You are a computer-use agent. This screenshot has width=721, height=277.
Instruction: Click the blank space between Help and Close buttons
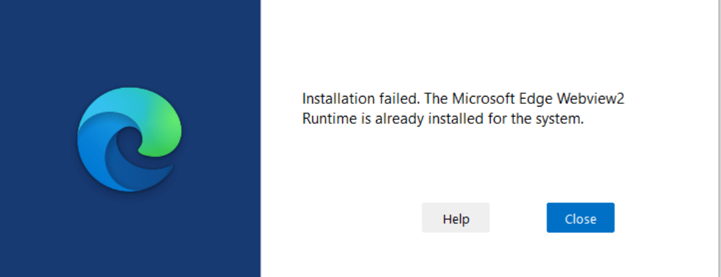pyautogui.click(x=518, y=218)
